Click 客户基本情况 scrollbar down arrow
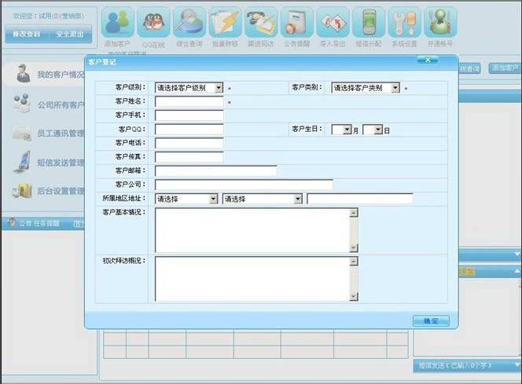 pos(354,247)
